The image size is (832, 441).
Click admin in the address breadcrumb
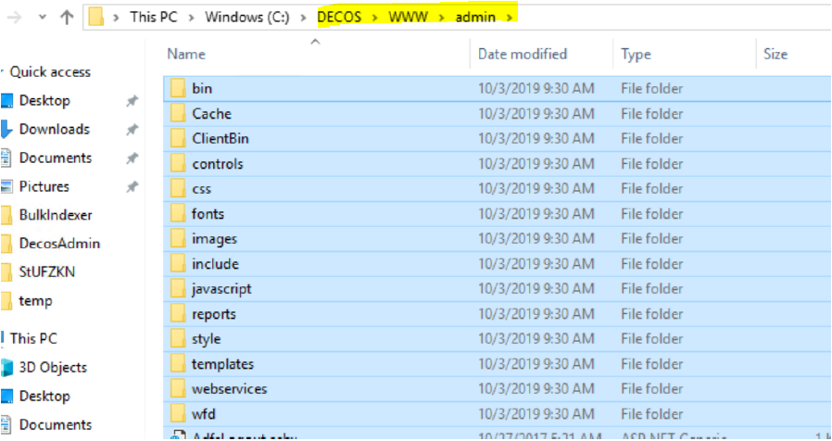click(475, 17)
